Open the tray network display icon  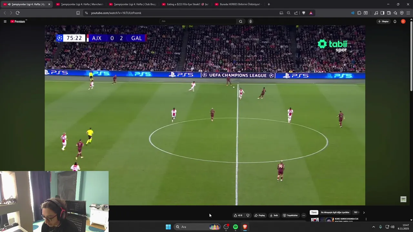387,227
